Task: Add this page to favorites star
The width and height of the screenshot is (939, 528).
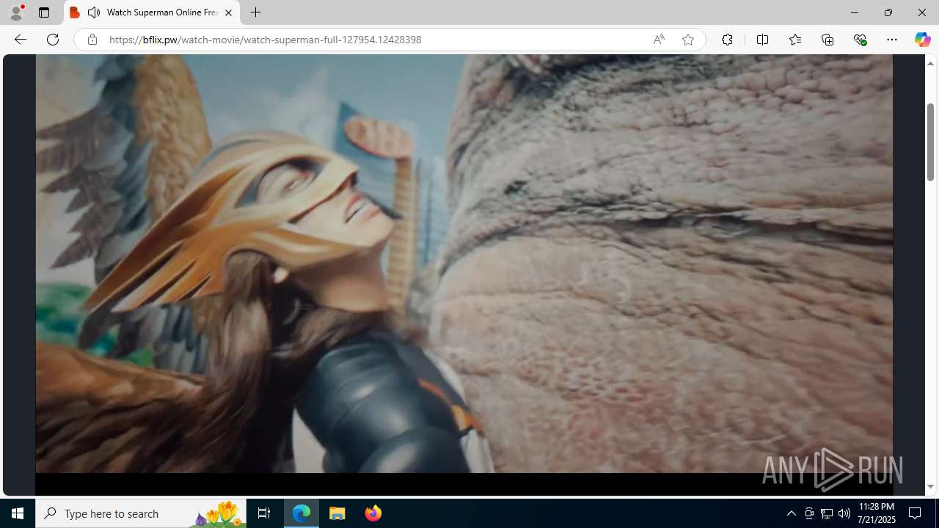Action: click(687, 40)
